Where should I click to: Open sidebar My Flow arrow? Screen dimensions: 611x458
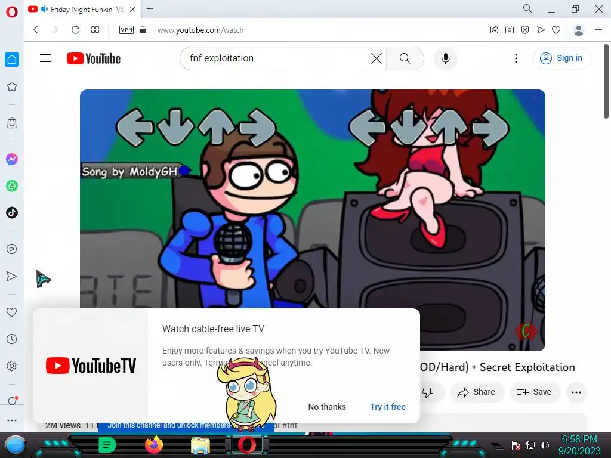[x=12, y=276]
